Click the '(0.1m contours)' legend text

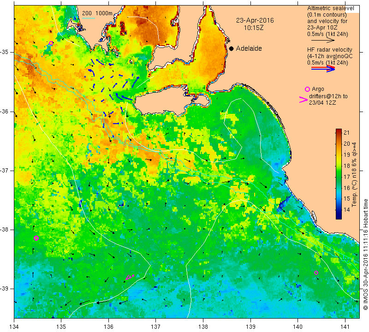(327, 15)
